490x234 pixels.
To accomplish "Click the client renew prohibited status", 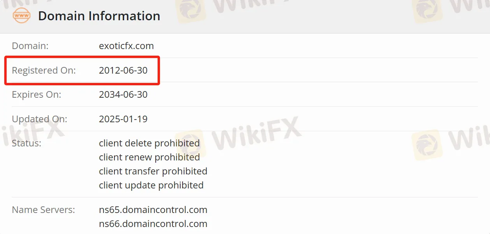I will 149,157.
